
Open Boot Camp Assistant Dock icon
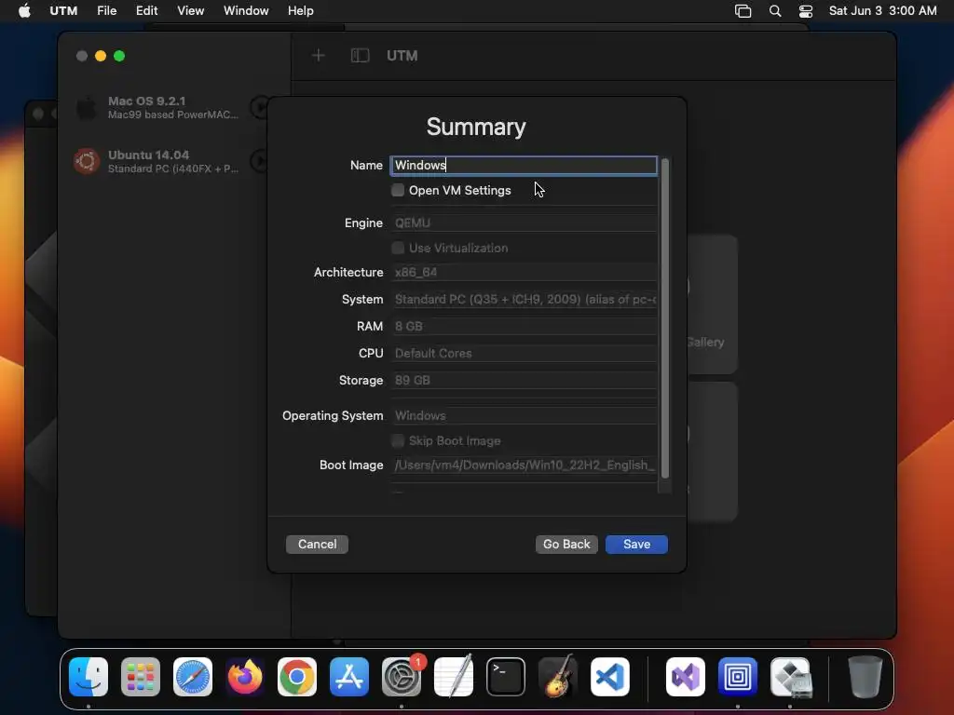pyautogui.click(x=790, y=676)
